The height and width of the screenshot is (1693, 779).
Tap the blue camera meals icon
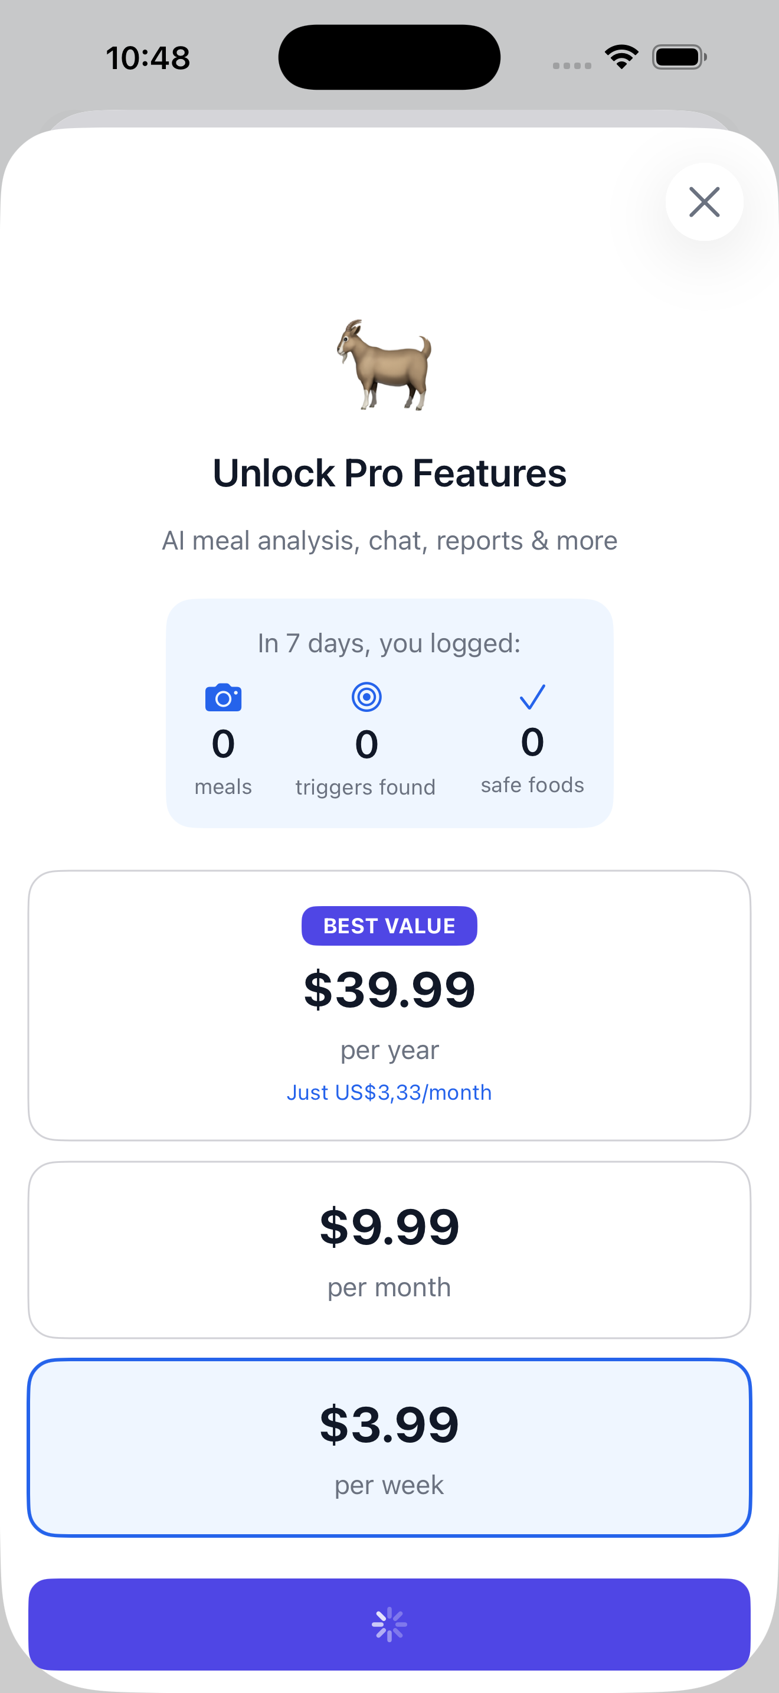click(x=223, y=697)
